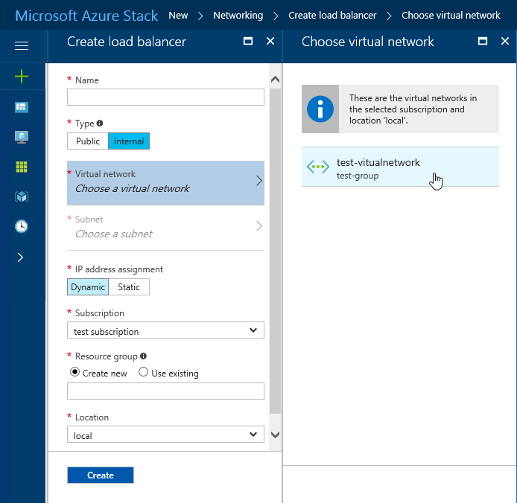
Task: Open the Subnet chooser row
Action: click(165, 228)
